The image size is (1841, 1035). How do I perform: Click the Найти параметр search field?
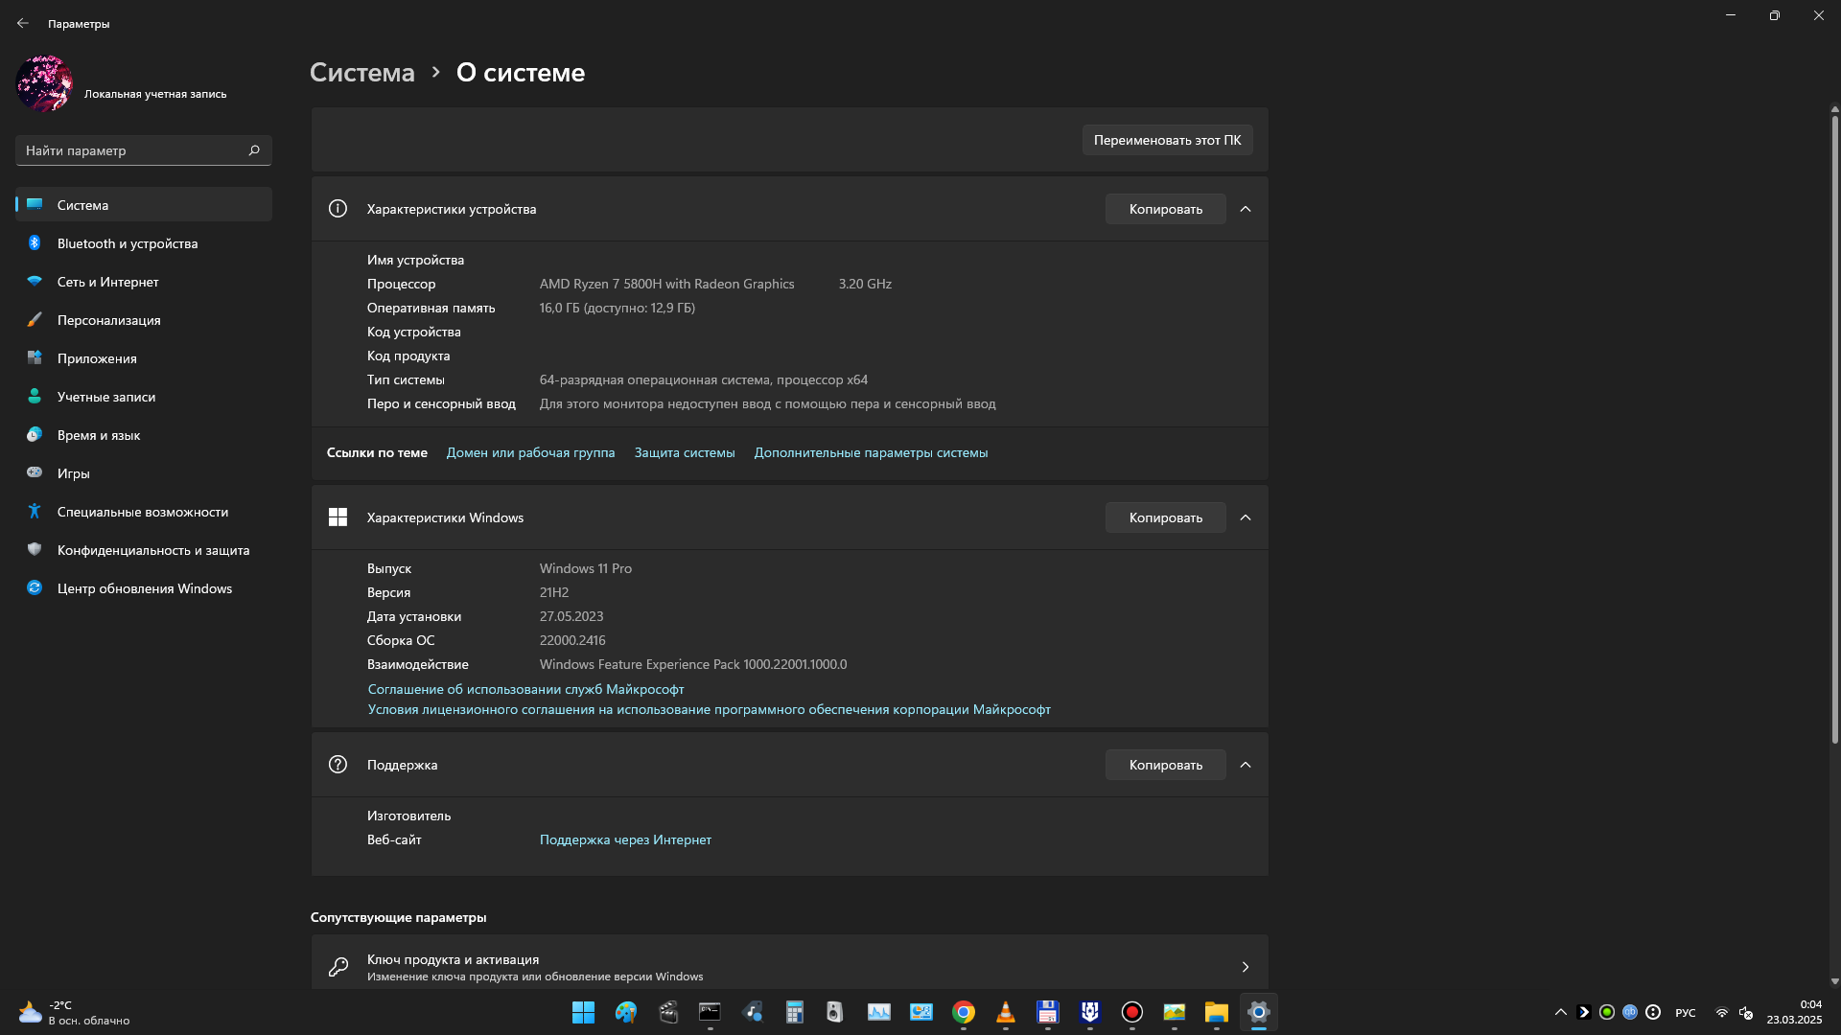click(144, 150)
